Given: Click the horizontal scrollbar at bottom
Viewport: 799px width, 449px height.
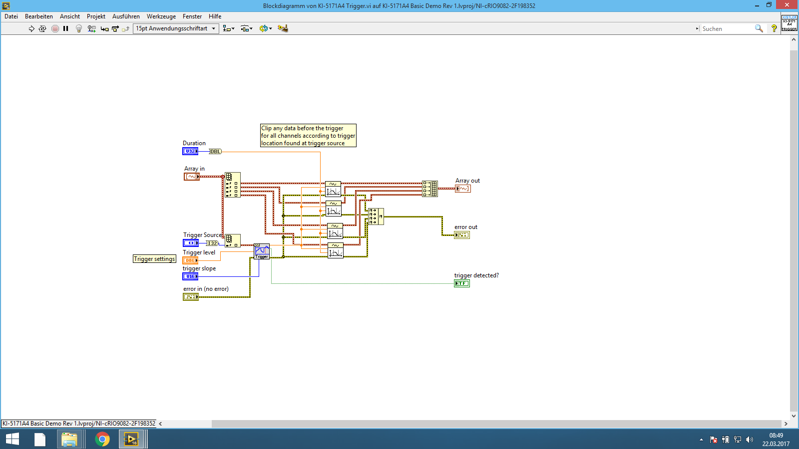Looking at the screenshot, I should [494, 424].
